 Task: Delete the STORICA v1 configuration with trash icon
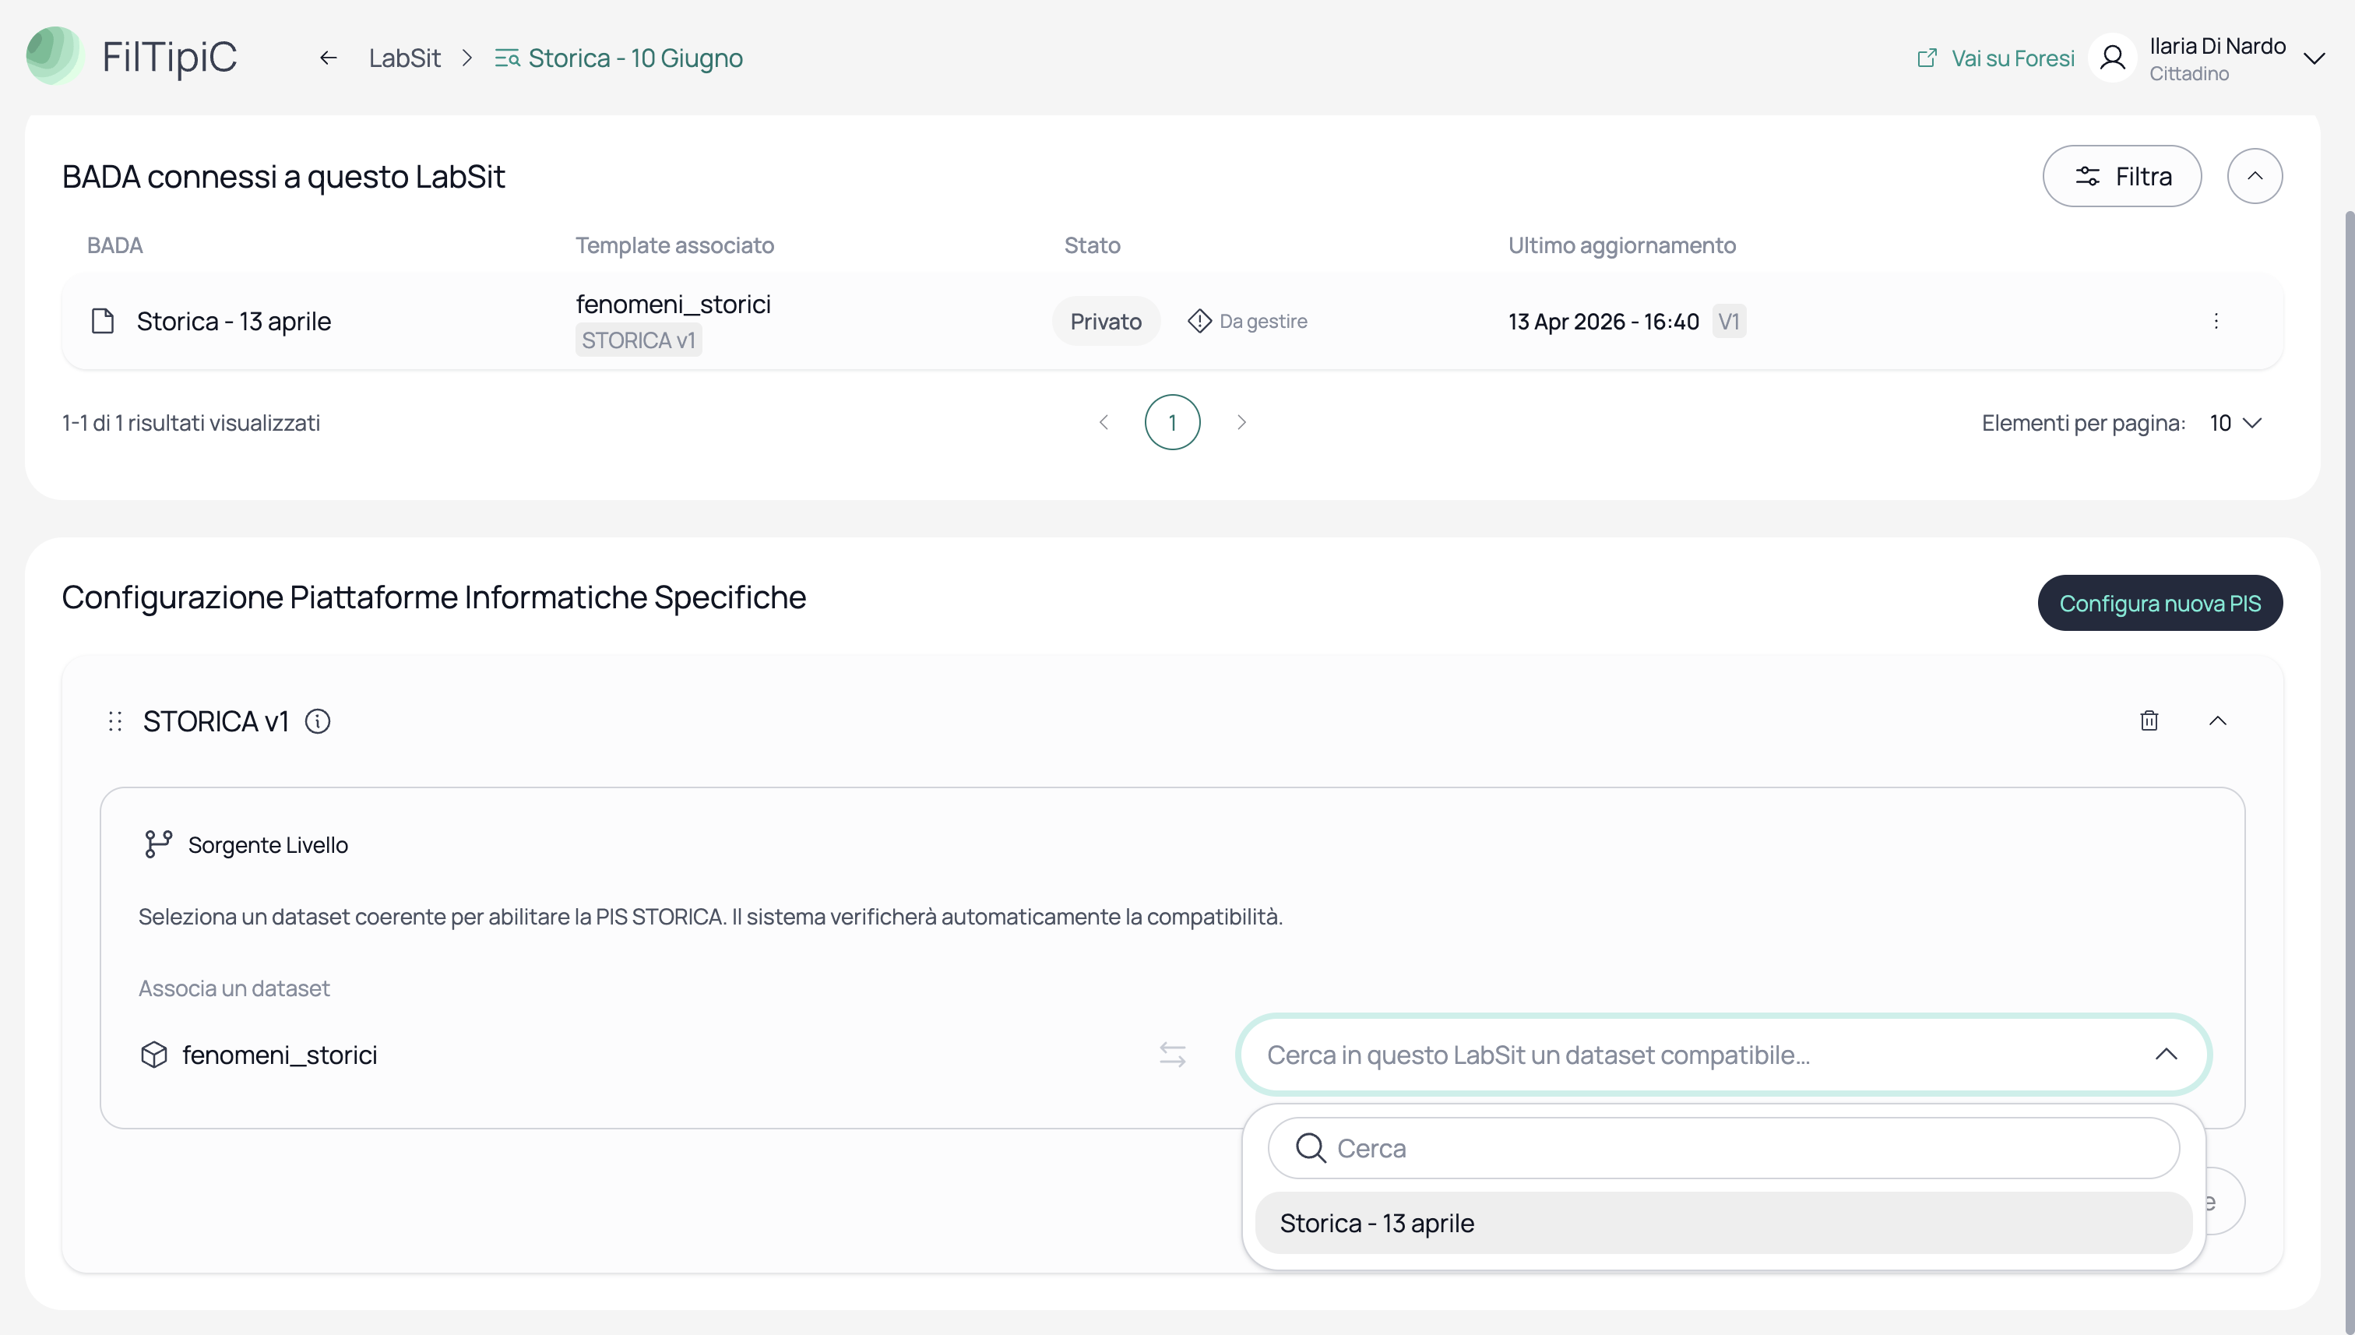(x=2149, y=720)
